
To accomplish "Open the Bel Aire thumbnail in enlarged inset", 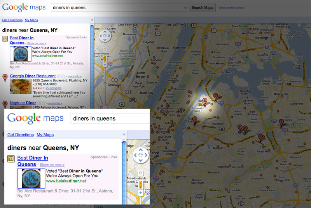I will coord(31,179).
